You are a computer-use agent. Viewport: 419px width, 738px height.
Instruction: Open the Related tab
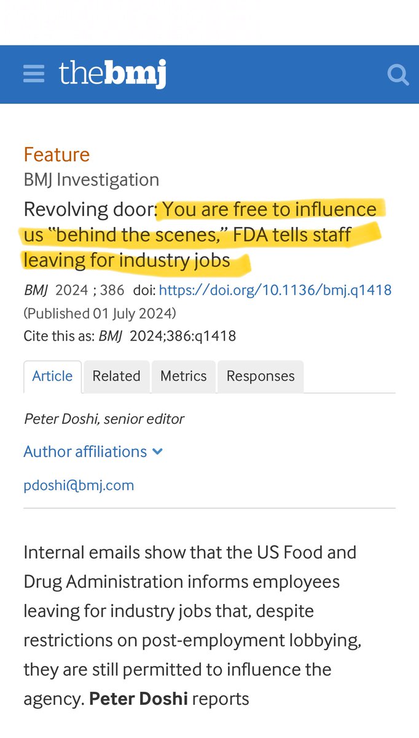[x=116, y=376]
